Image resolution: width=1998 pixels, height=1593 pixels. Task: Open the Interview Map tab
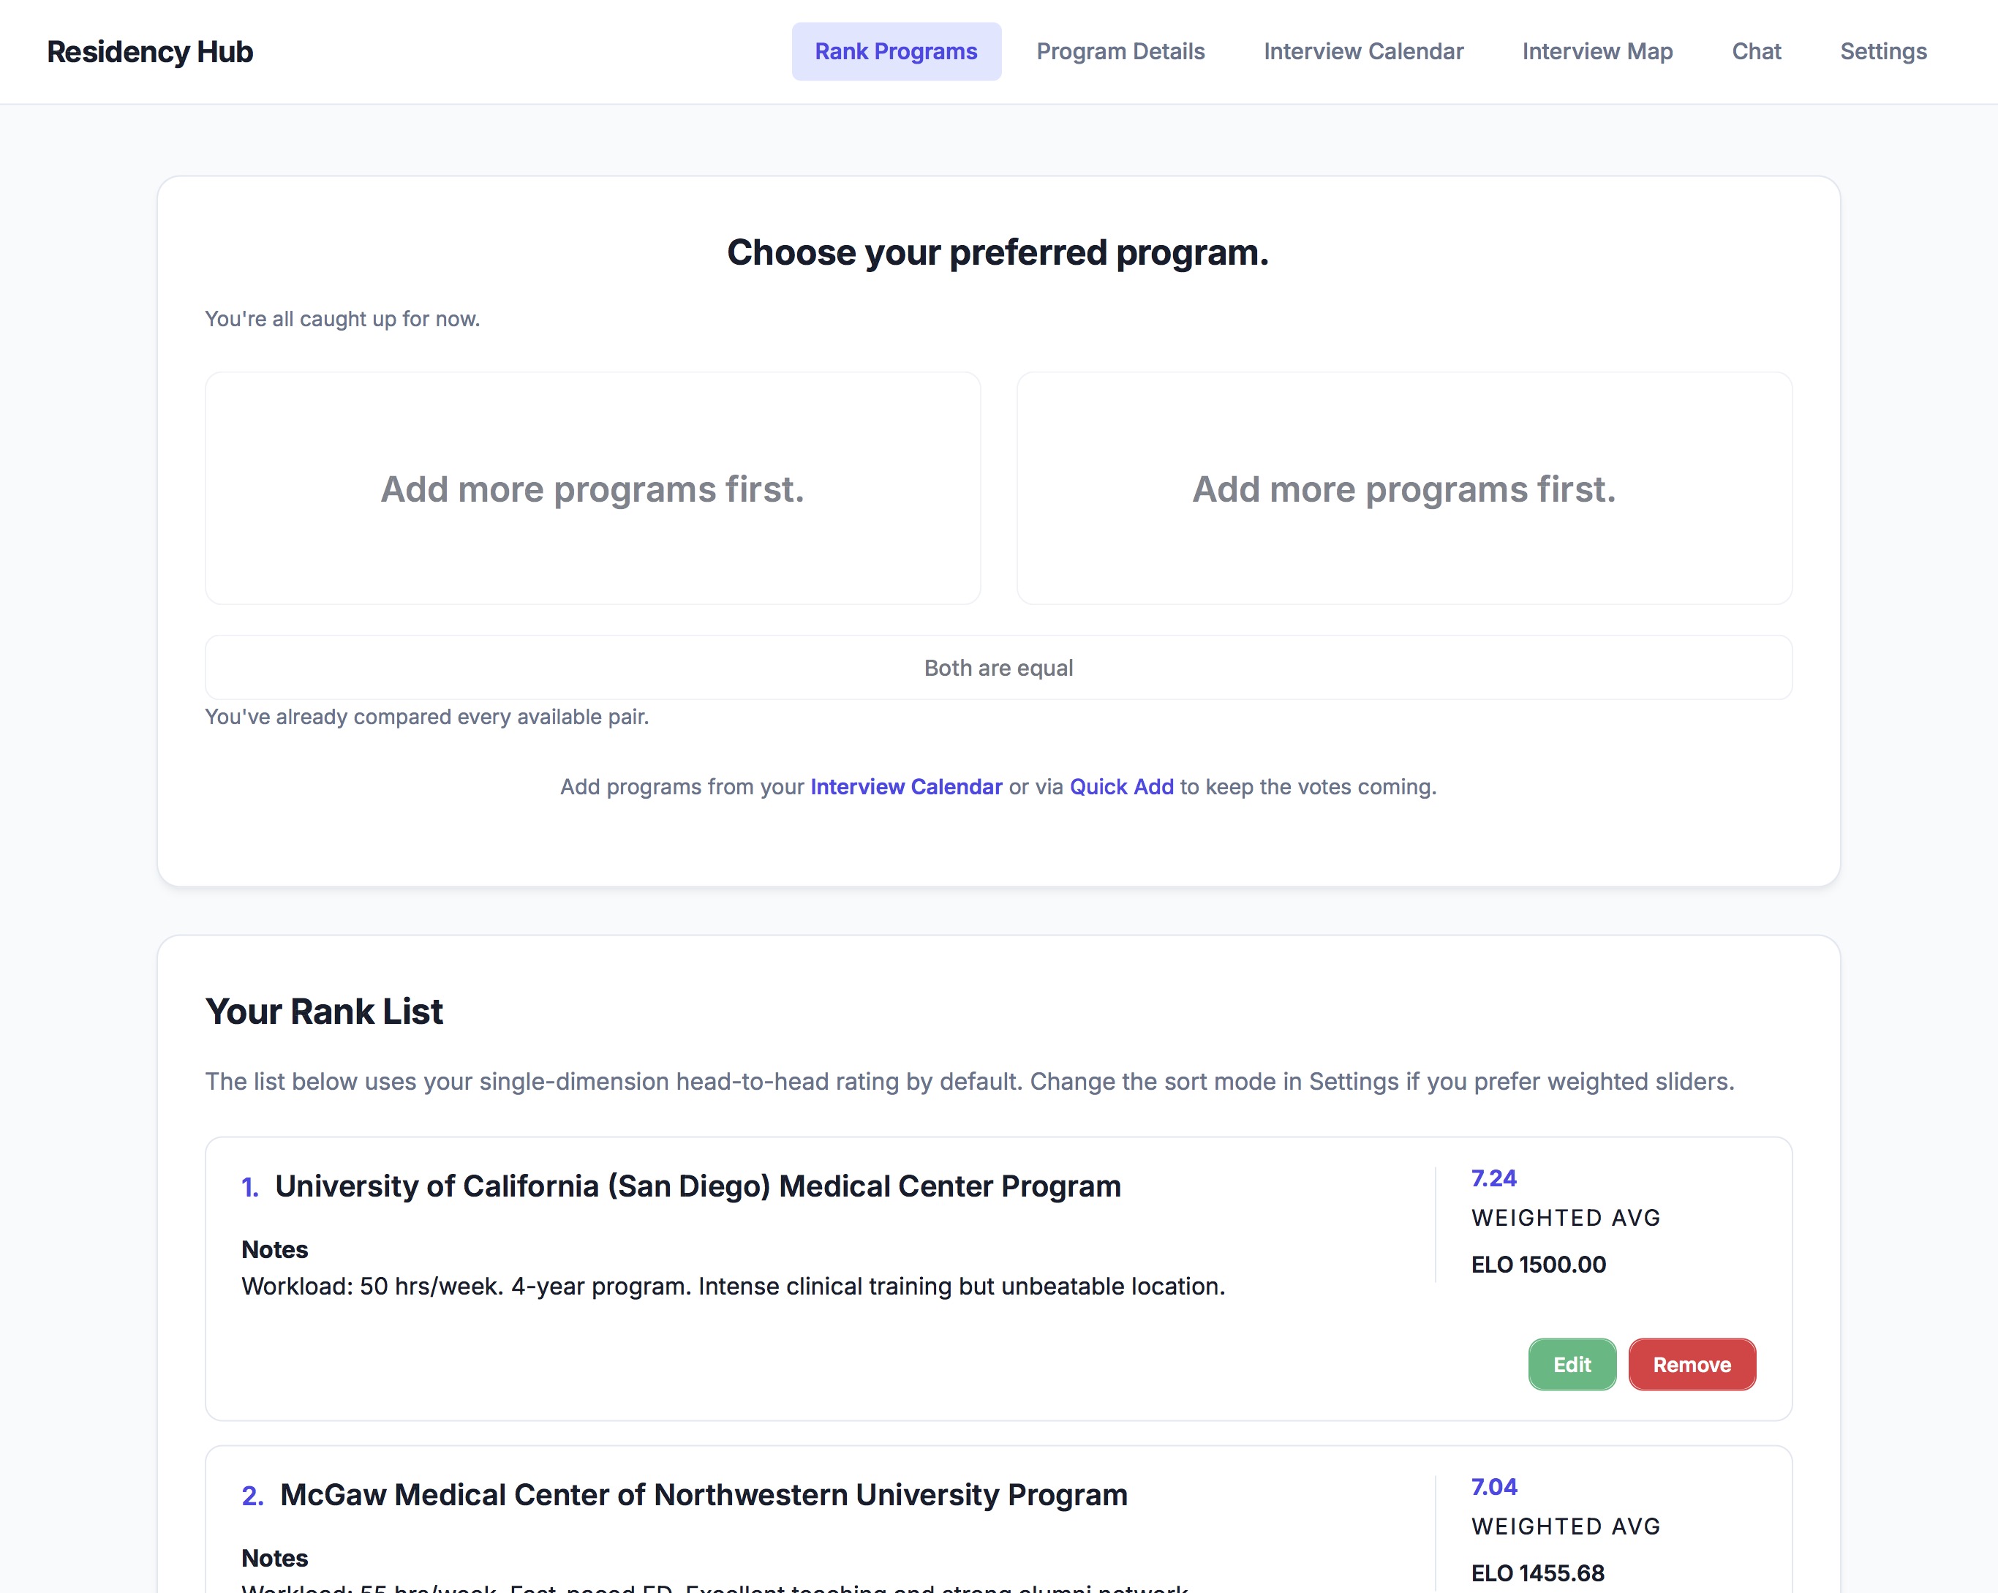click(x=1596, y=52)
